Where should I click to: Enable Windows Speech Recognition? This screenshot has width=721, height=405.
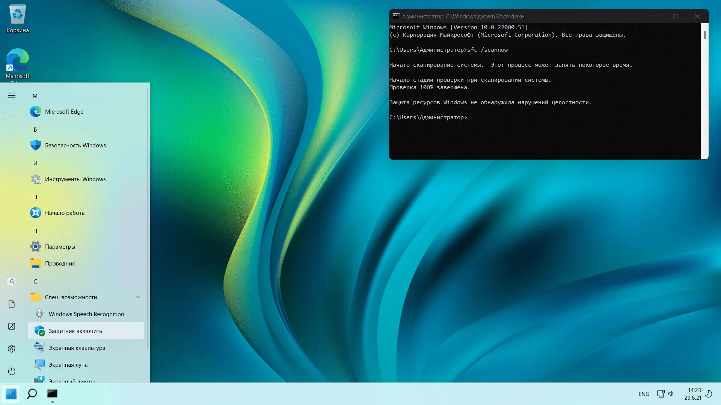(x=86, y=313)
